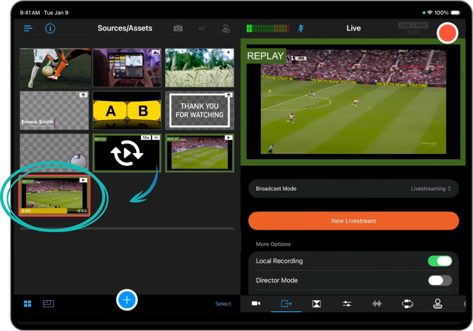
Task: Select the playing replay clip at 0:06
Action: click(54, 196)
